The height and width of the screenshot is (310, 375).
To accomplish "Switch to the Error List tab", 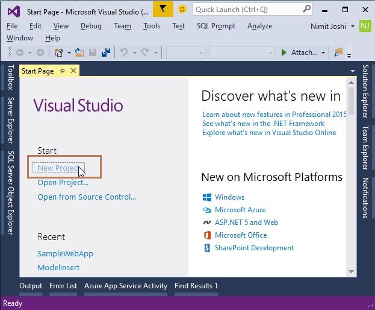I will (x=63, y=286).
